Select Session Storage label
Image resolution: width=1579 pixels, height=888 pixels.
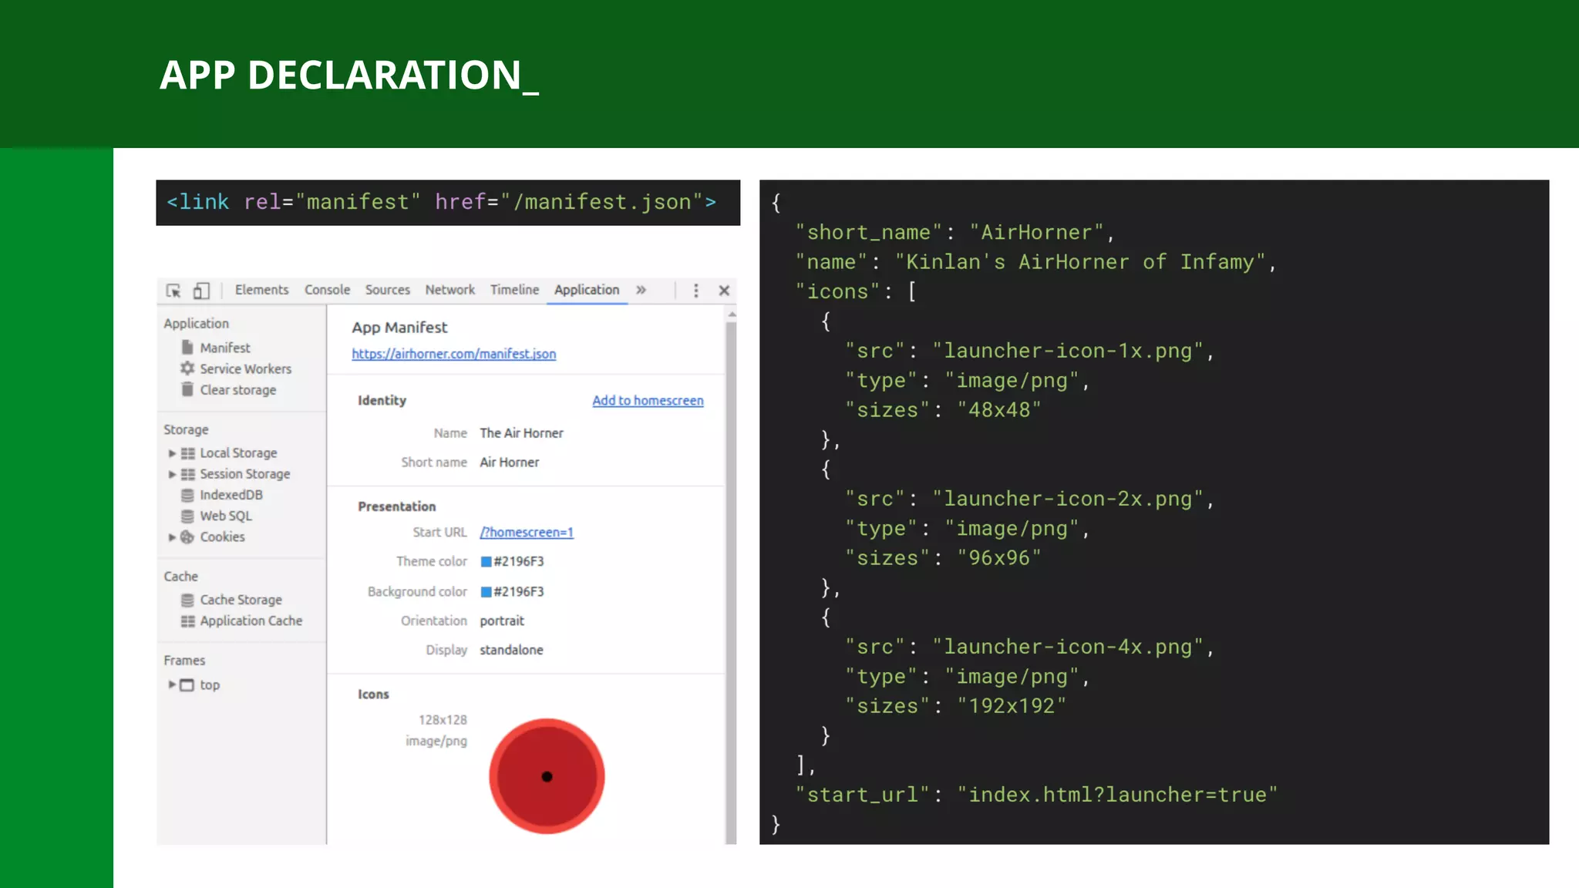[x=245, y=474]
